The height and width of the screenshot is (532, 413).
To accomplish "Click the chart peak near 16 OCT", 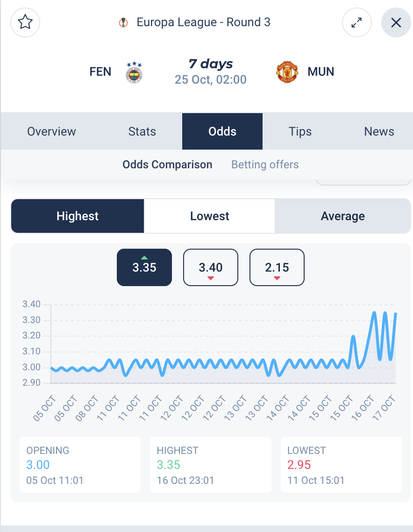I will point(374,312).
